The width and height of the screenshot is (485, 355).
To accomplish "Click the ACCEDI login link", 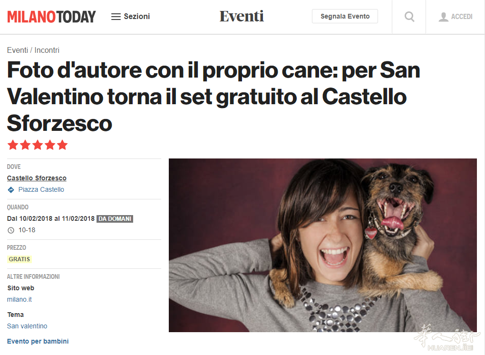I will point(462,17).
